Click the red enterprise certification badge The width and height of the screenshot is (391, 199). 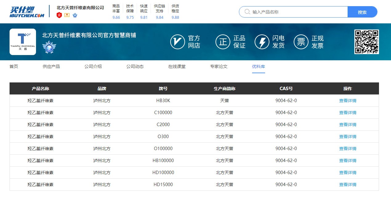pyautogui.click(x=59, y=15)
